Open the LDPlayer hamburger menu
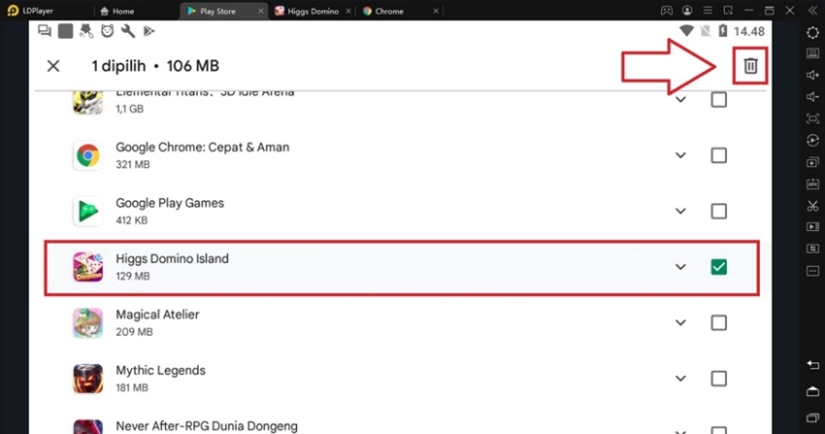 708,11
